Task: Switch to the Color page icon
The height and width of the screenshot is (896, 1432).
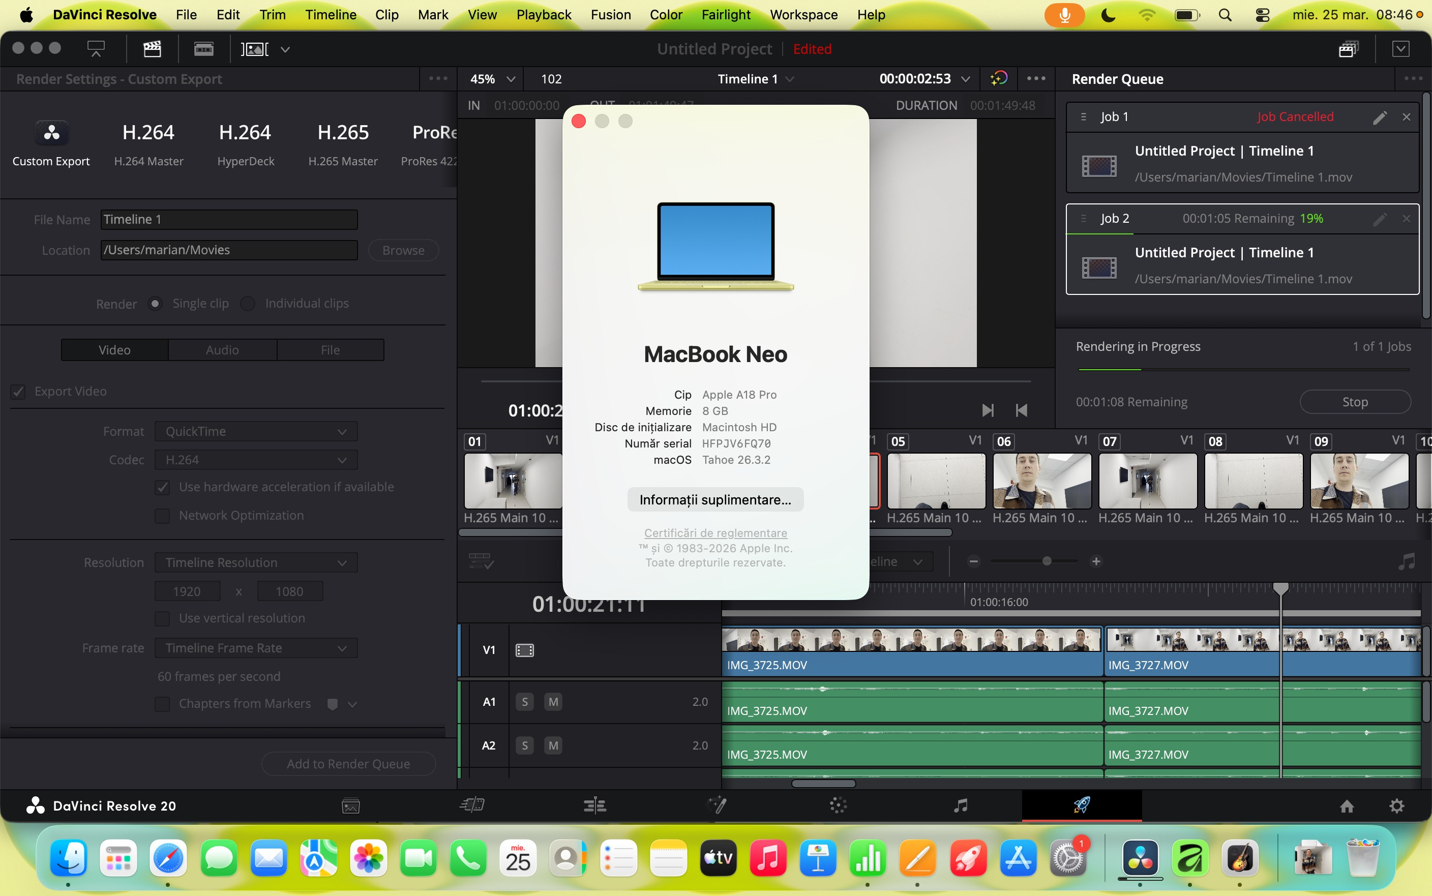Action: 838,805
